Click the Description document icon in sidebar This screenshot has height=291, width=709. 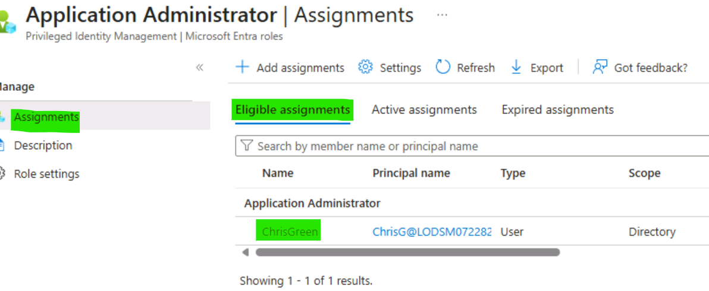2,145
